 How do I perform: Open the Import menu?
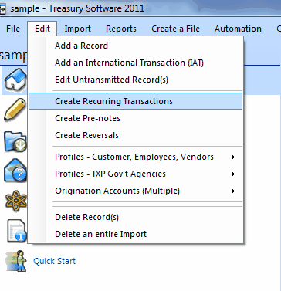click(x=78, y=29)
